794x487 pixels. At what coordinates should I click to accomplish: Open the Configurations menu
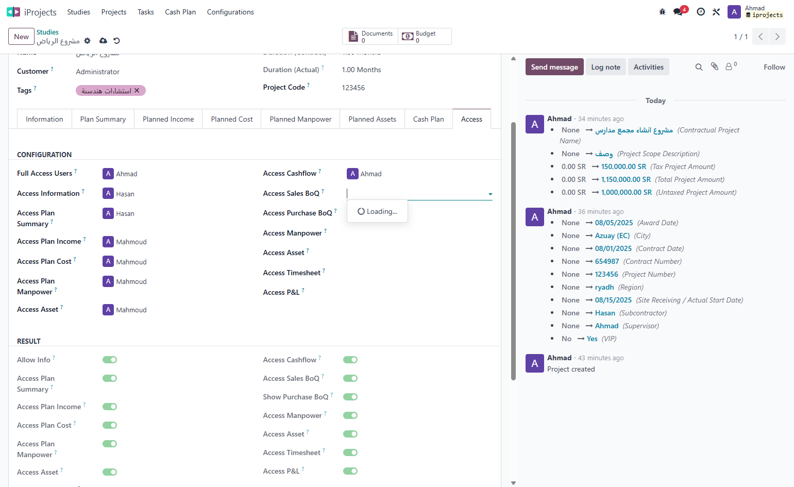coord(230,12)
